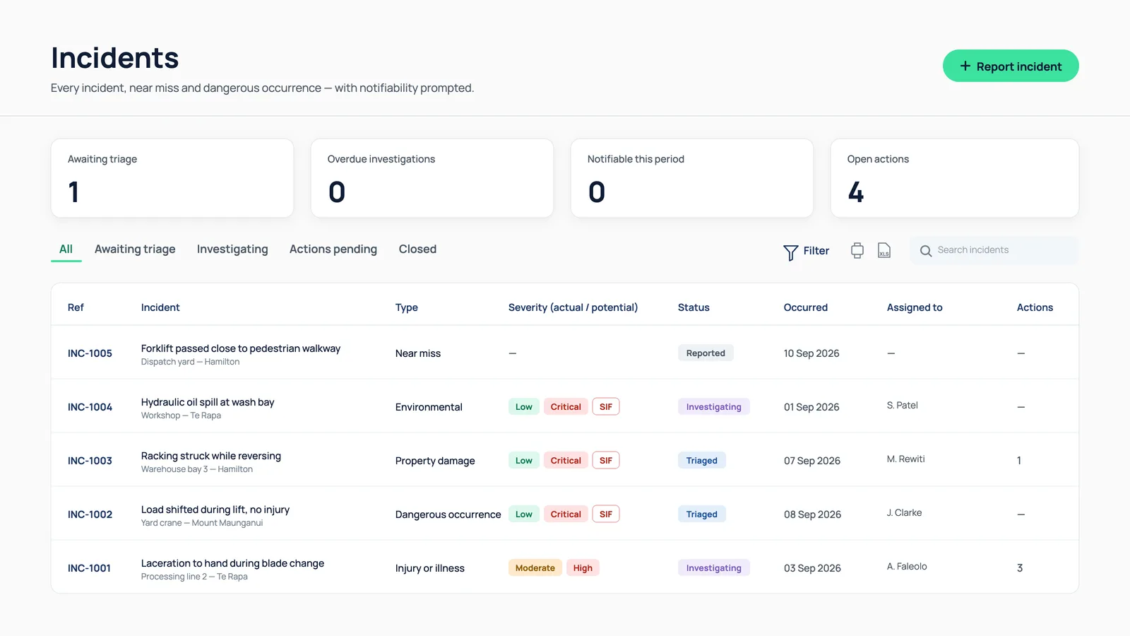
Task: Click 'Forklift passed close to pedestrian walkway'
Action: tap(241, 348)
